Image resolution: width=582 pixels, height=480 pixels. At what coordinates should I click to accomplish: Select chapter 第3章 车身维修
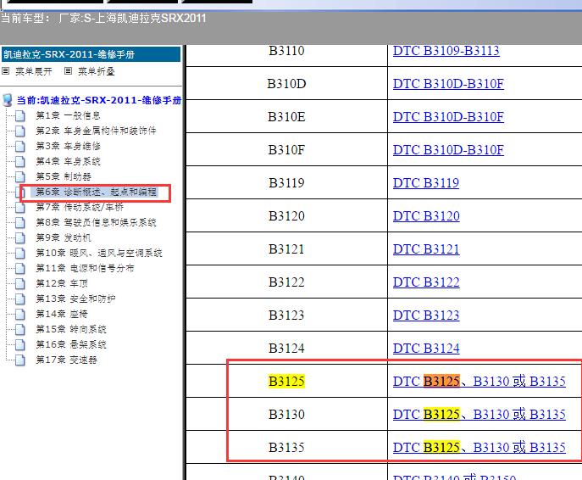(x=68, y=146)
